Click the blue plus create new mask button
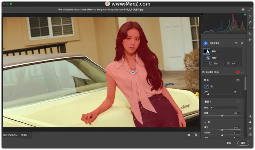Viewport: 255px width, 150px height. point(206,43)
